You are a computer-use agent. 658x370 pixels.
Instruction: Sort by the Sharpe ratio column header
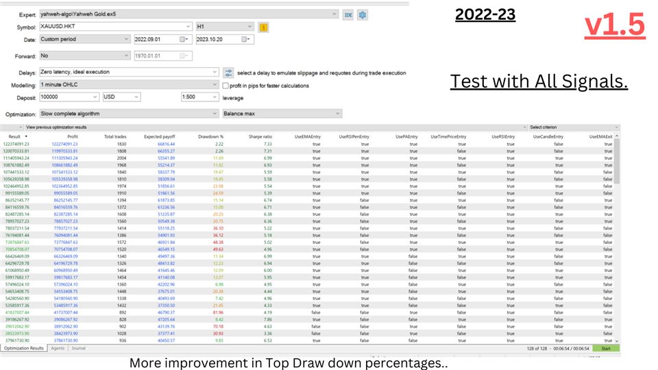pos(260,137)
